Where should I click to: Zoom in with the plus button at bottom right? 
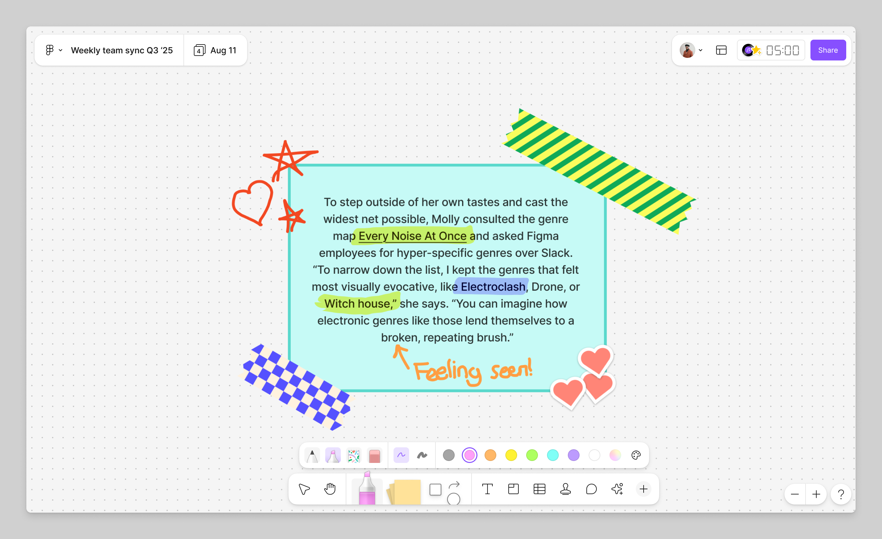click(816, 494)
